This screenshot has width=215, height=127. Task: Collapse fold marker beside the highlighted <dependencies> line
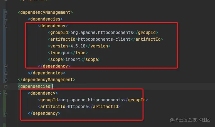click(x=6, y=87)
